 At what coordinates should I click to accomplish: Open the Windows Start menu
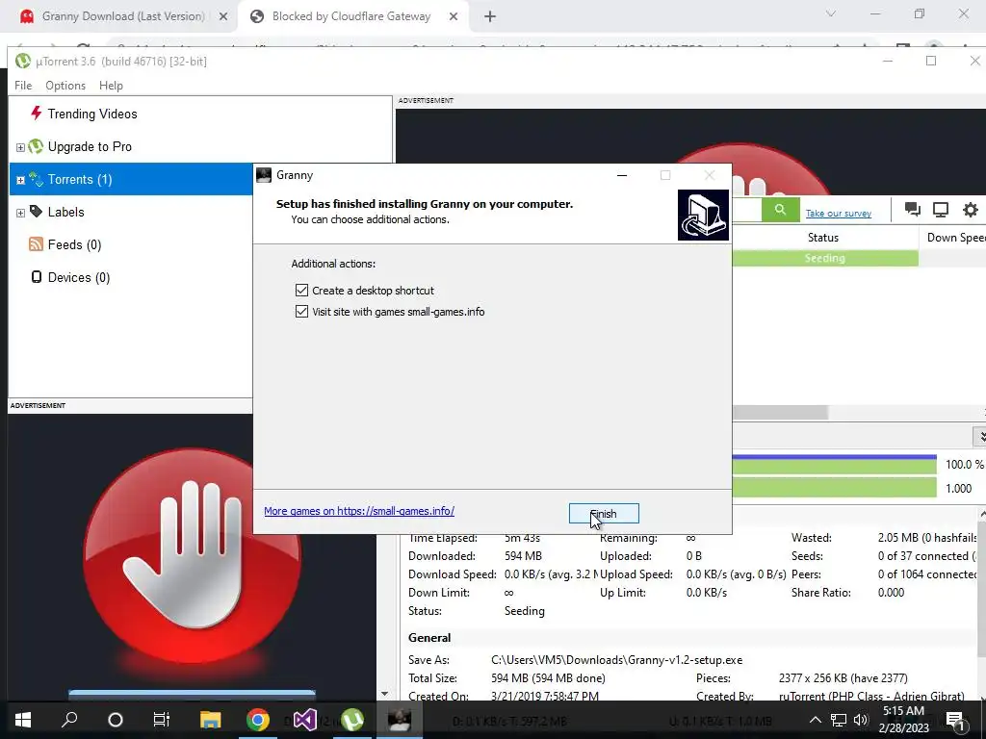click(x=23, y=720)
